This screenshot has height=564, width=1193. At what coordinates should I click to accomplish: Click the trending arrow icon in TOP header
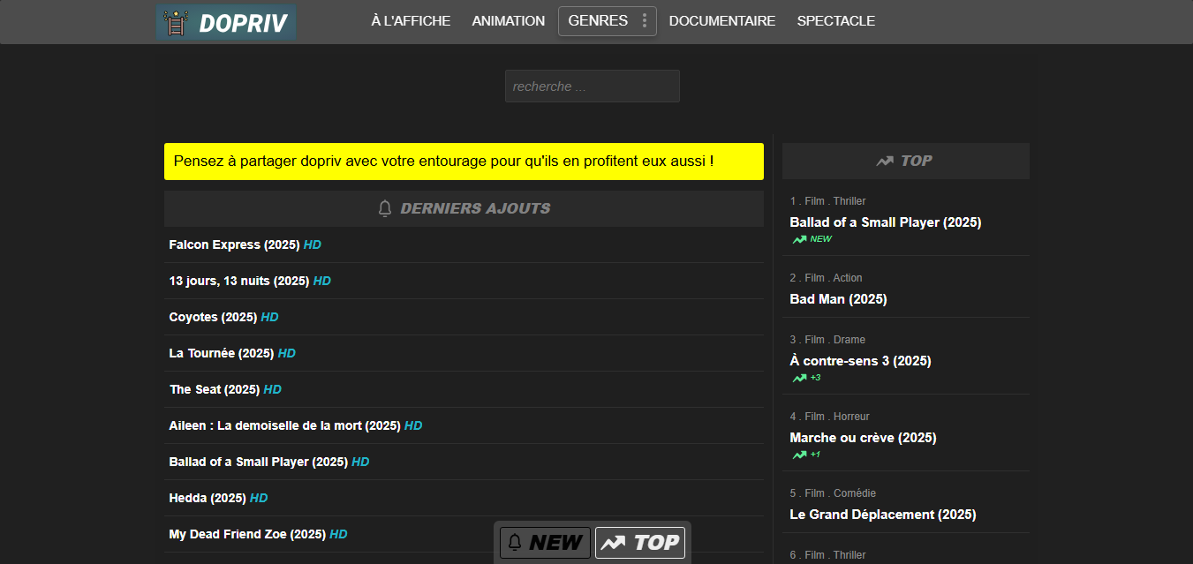[885, 161]
